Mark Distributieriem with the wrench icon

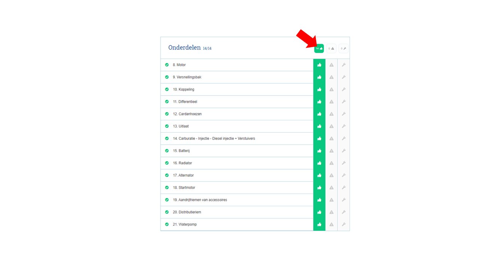point(344,212)
